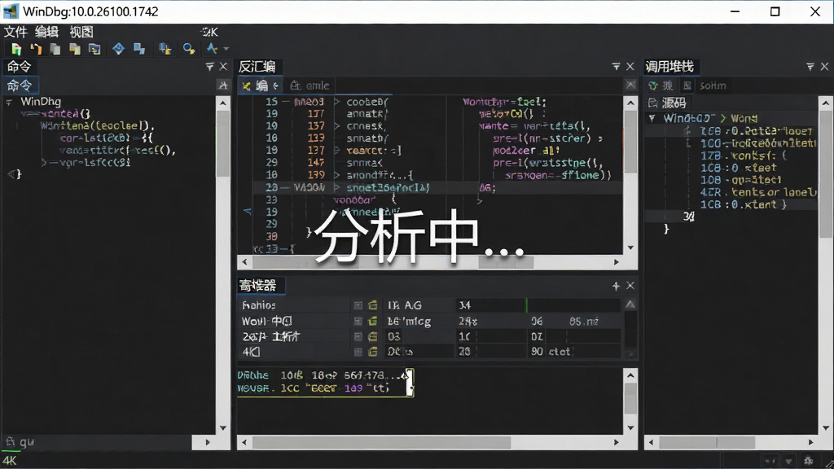The image size is (834, 469).
Task: Close the 调用堆栈 call stack panel
Action: (x=824, y=67)
